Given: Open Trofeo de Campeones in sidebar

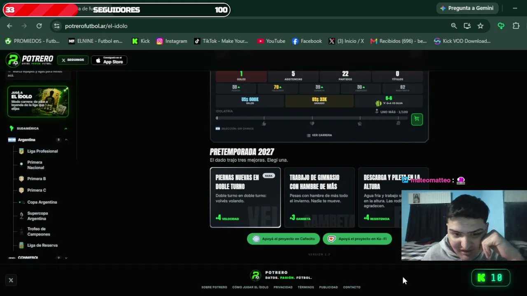Looking at the screenshot, I should click(39, 231).
